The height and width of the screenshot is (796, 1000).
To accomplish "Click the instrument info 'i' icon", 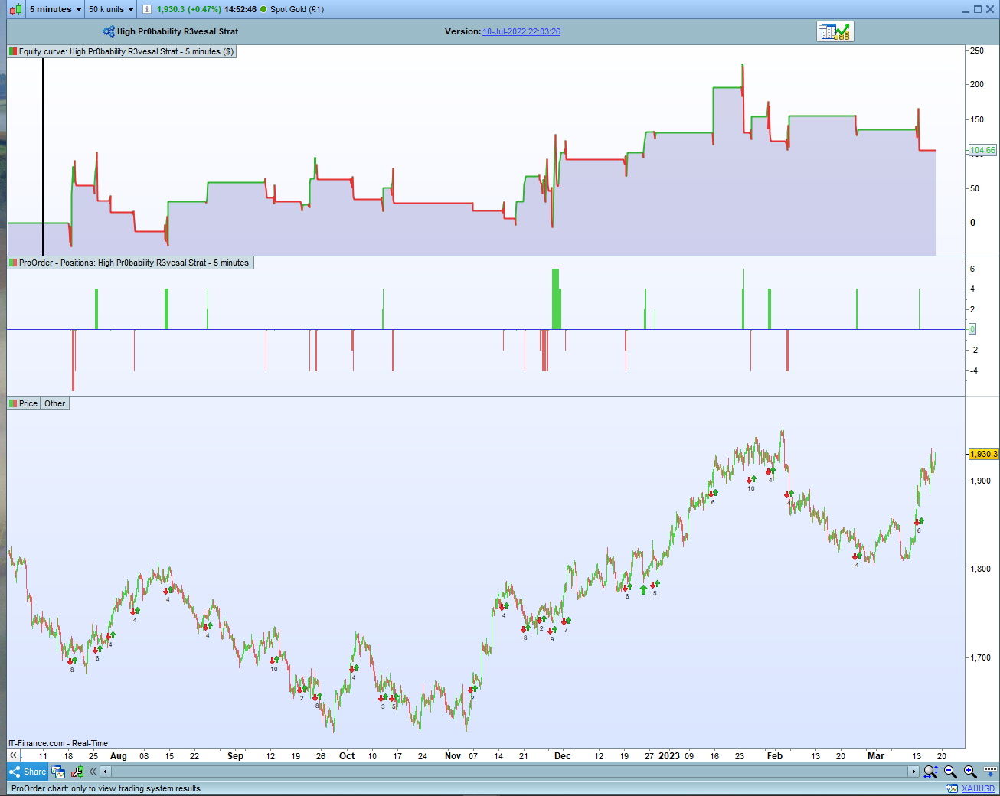I will (146, 9).
